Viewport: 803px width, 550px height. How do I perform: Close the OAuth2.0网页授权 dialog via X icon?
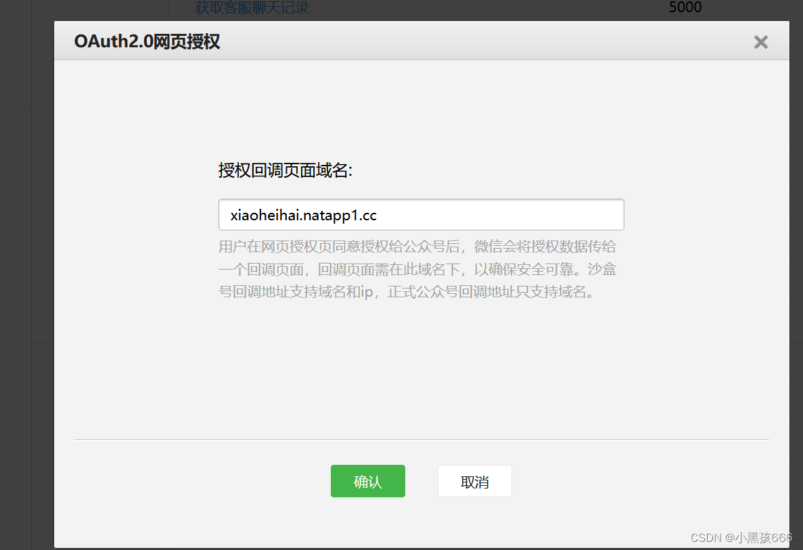pyautogui.click(x=760, y=41)
